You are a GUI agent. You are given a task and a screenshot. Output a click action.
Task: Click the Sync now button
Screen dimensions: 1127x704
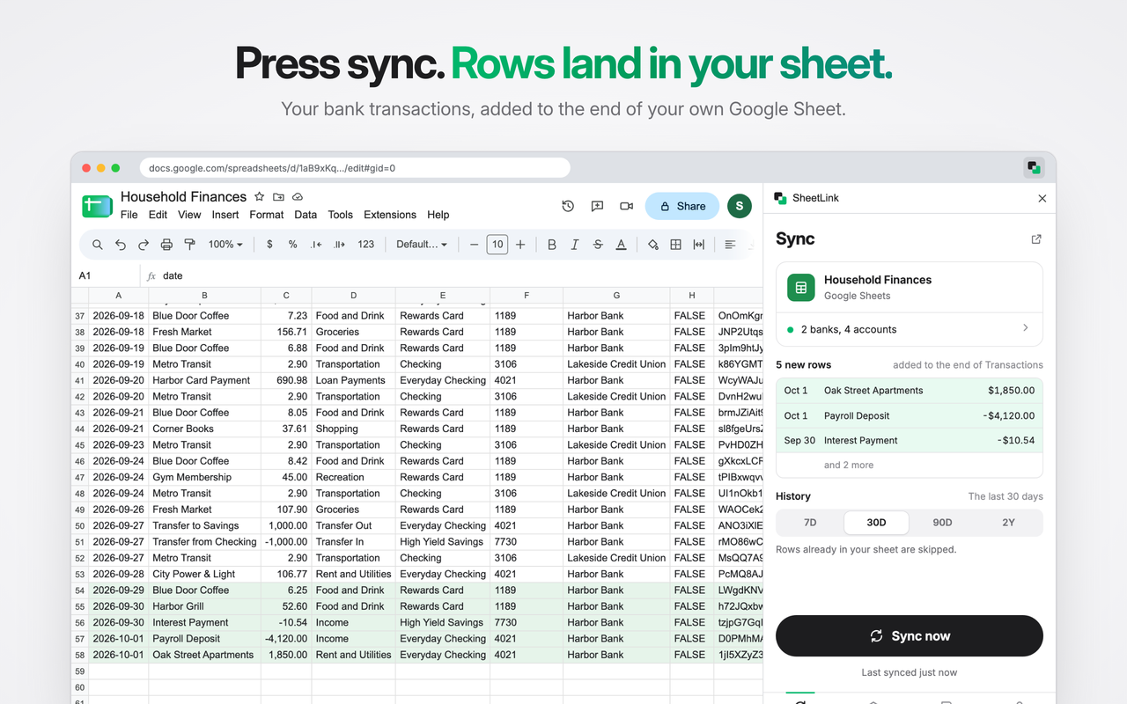point(910,636)
